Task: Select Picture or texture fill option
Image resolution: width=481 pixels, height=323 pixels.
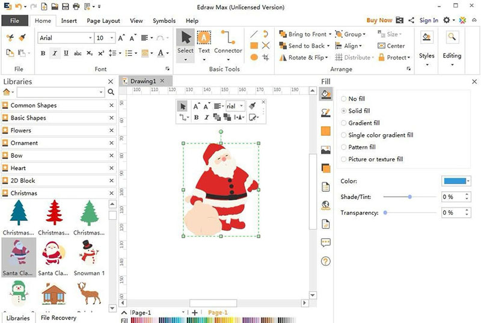Action: 343,159
